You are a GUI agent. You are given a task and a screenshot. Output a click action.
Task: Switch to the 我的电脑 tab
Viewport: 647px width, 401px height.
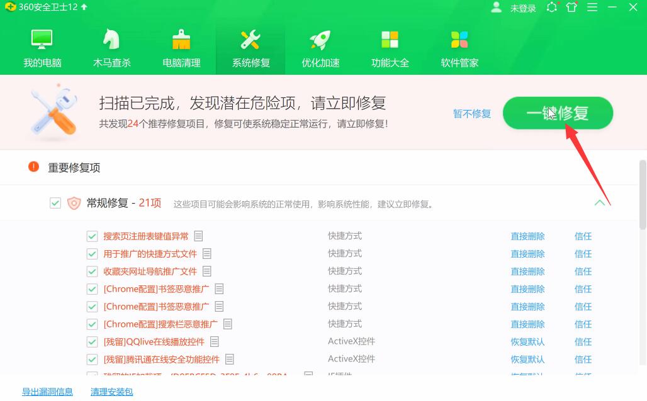click(x=42, y=46)
